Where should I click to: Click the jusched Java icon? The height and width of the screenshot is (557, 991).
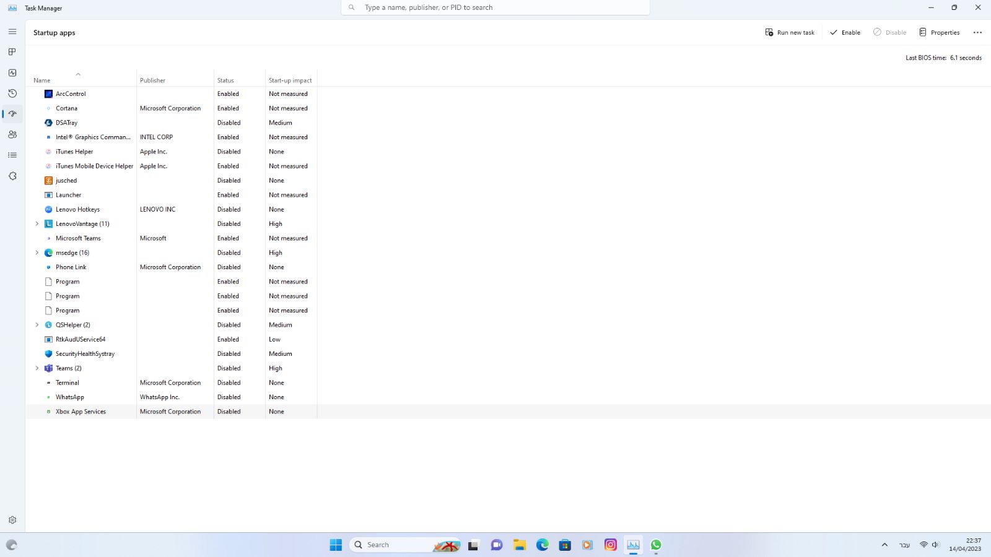(48, 181)
